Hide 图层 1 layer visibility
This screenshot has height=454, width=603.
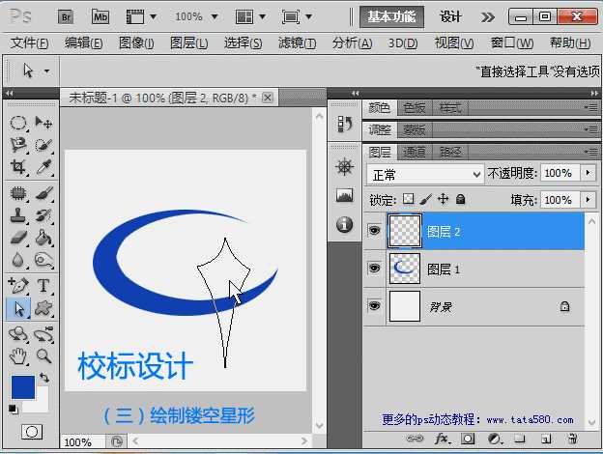click(x=374, y=269)
